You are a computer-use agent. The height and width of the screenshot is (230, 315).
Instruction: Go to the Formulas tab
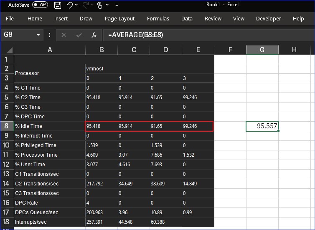(x=158, y=19)
